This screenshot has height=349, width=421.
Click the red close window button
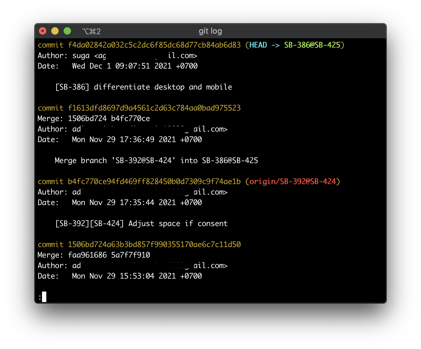coord(43,31)
